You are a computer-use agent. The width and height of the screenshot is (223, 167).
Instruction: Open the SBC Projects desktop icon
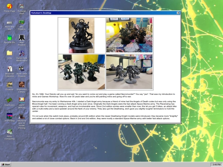[x=21, y=25]
